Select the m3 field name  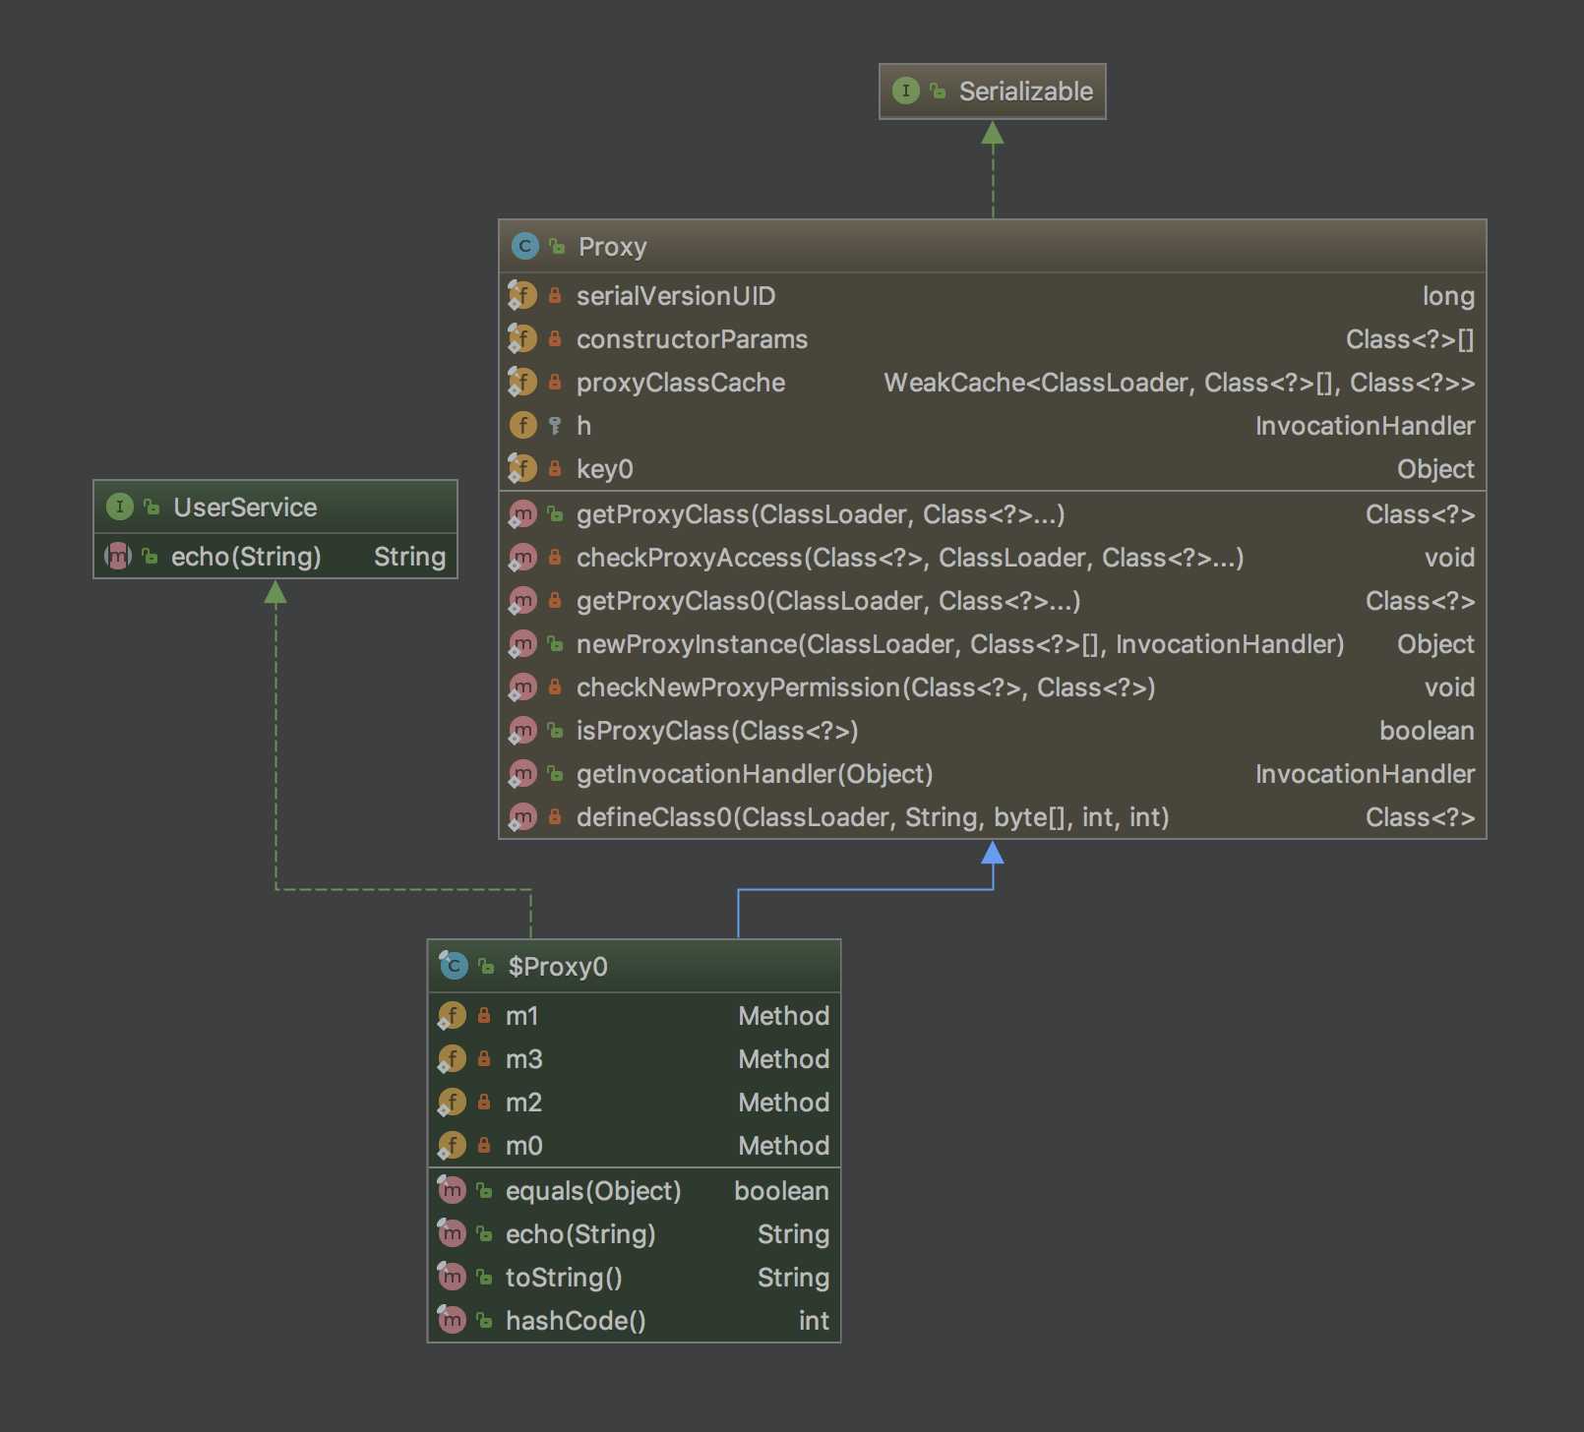click(x=523, y=1059)
